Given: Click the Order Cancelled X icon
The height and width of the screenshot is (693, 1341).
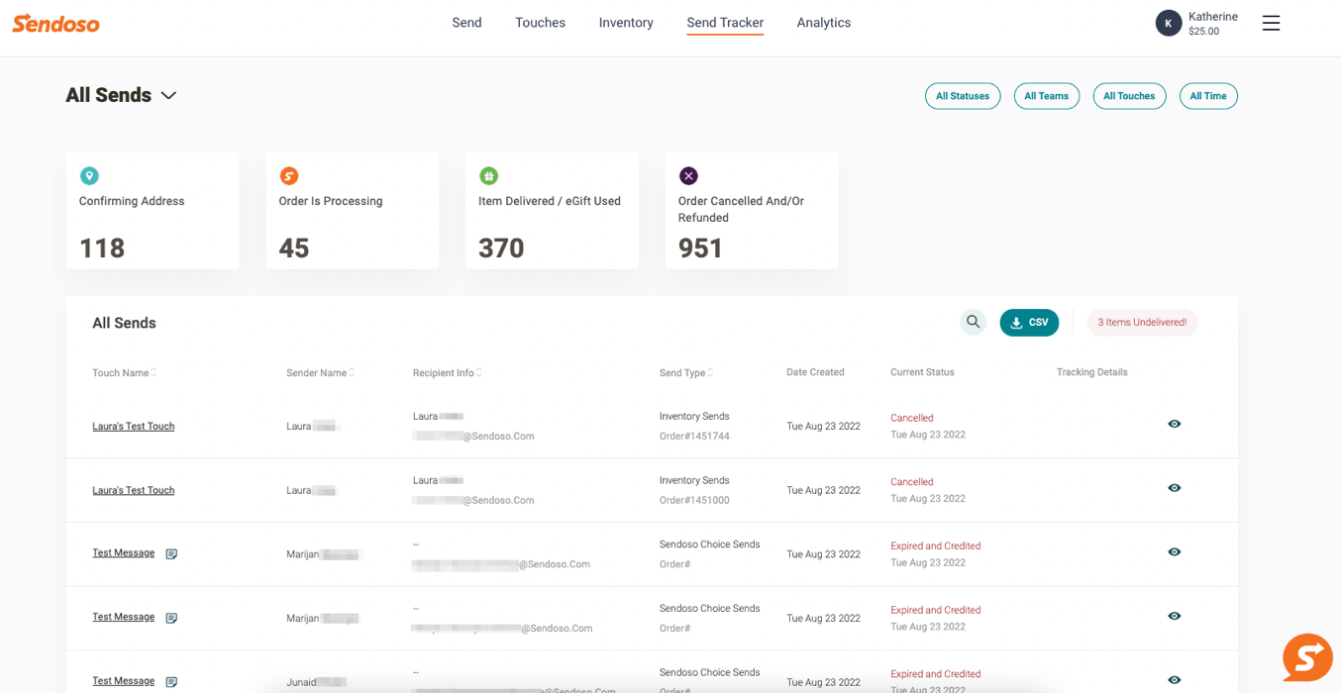Looking at the screenshot, I should (x=688, y=176).
